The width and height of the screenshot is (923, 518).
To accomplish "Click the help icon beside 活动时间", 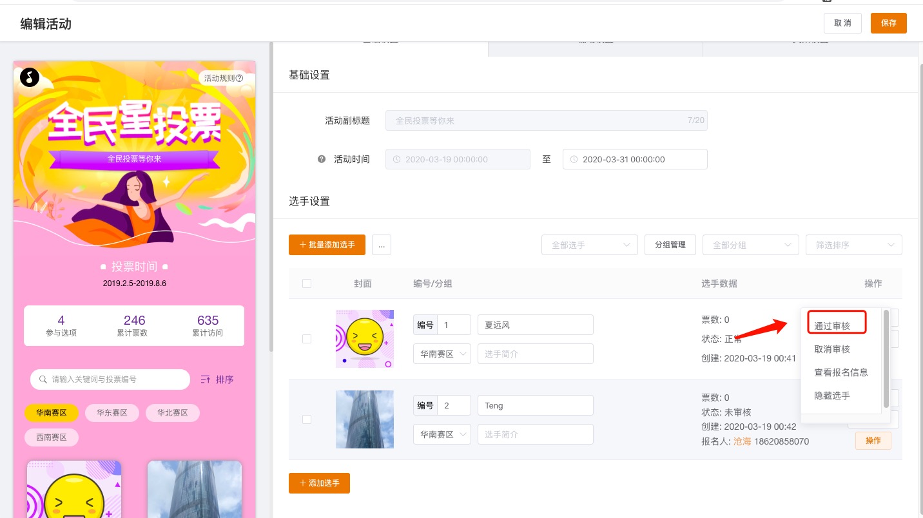I will click(322, 159).
